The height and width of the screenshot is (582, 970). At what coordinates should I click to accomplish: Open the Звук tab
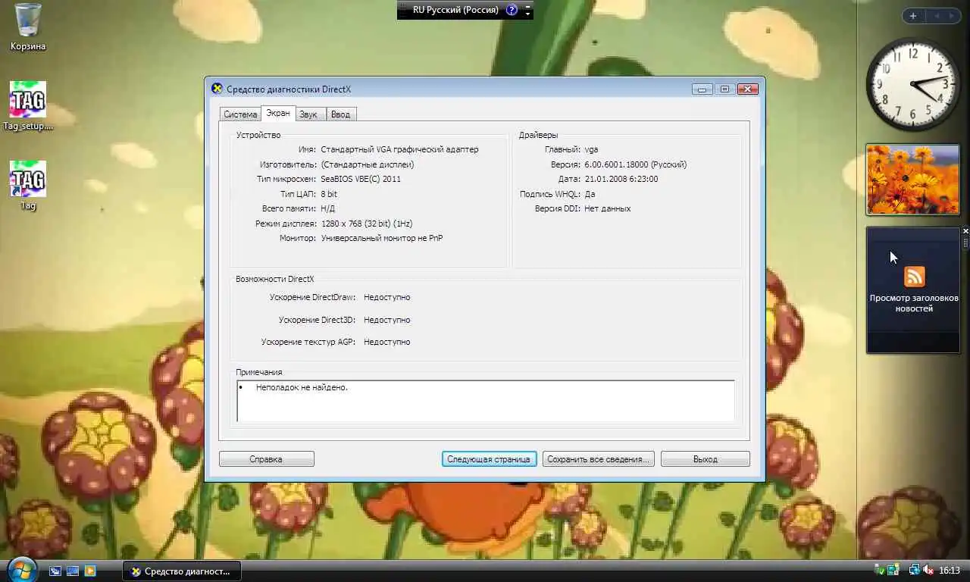point(308,114)
